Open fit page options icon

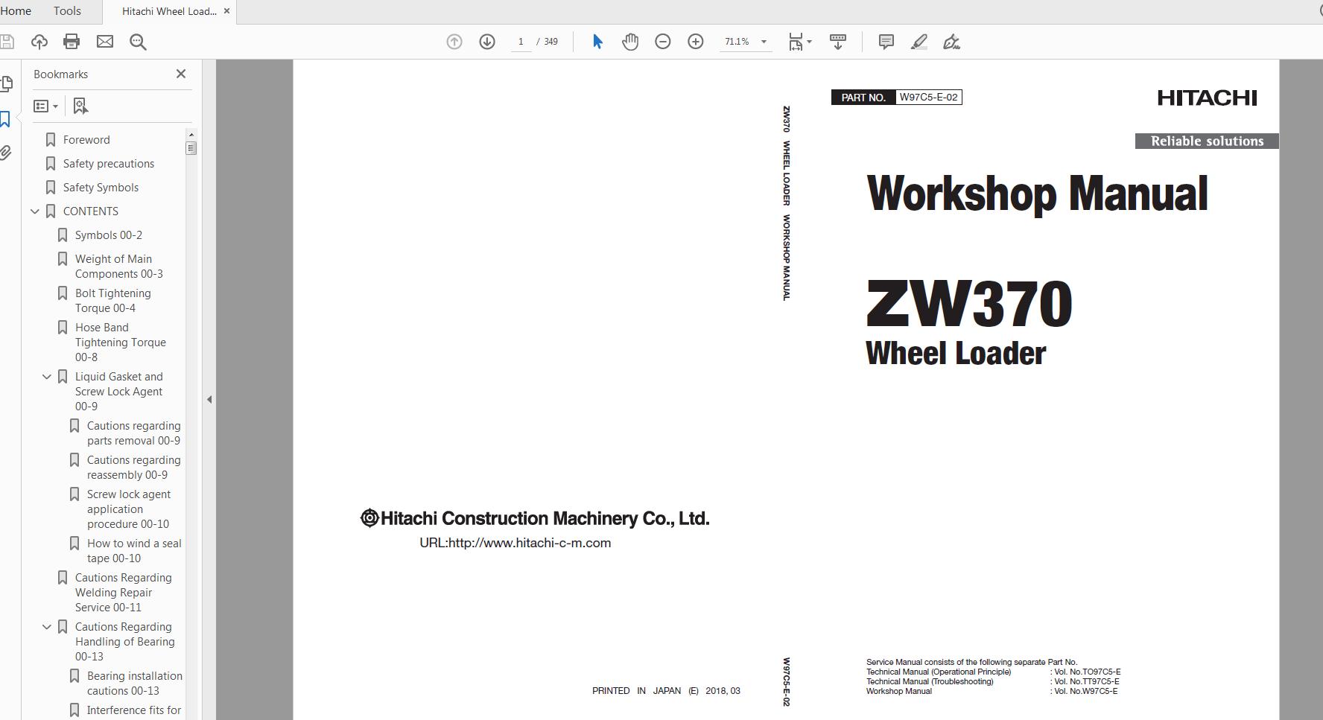point(800,42)
